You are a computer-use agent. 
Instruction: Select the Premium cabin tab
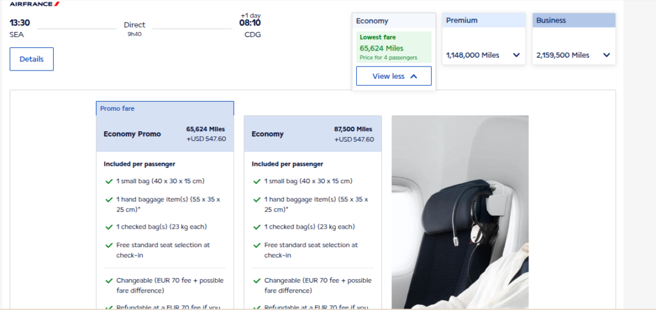tap(484, 20)
